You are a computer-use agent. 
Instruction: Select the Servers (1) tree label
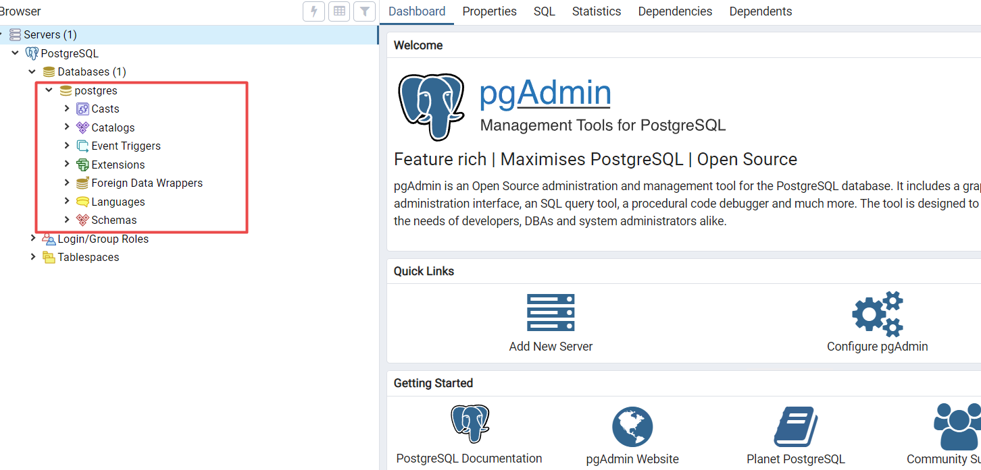pyautogui.click(x=50, y=34)
